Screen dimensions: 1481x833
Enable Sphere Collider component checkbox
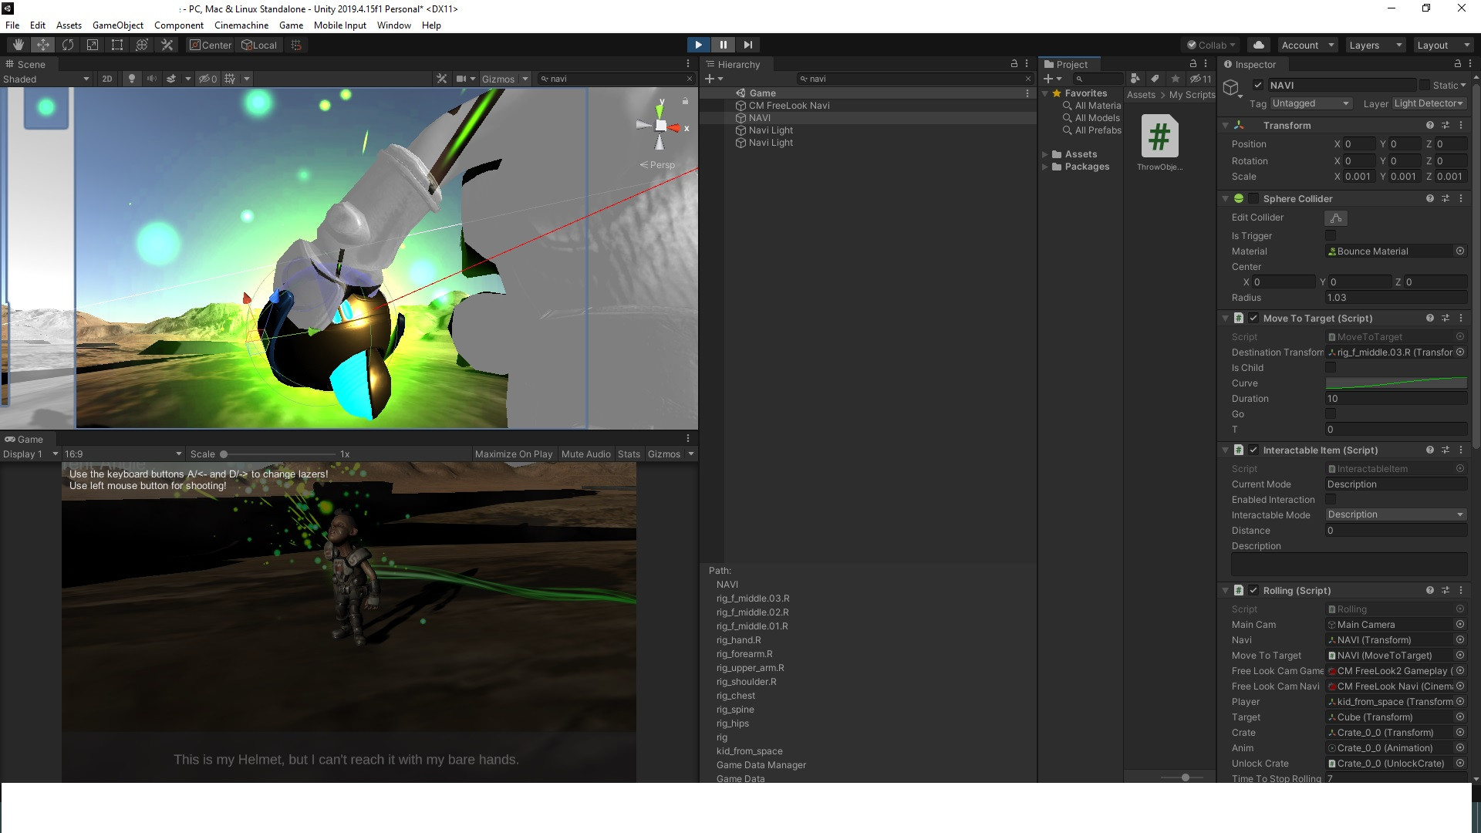tap(1253, 199)
